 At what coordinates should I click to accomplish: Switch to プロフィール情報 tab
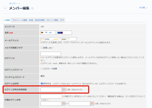(x=20, y=20)
